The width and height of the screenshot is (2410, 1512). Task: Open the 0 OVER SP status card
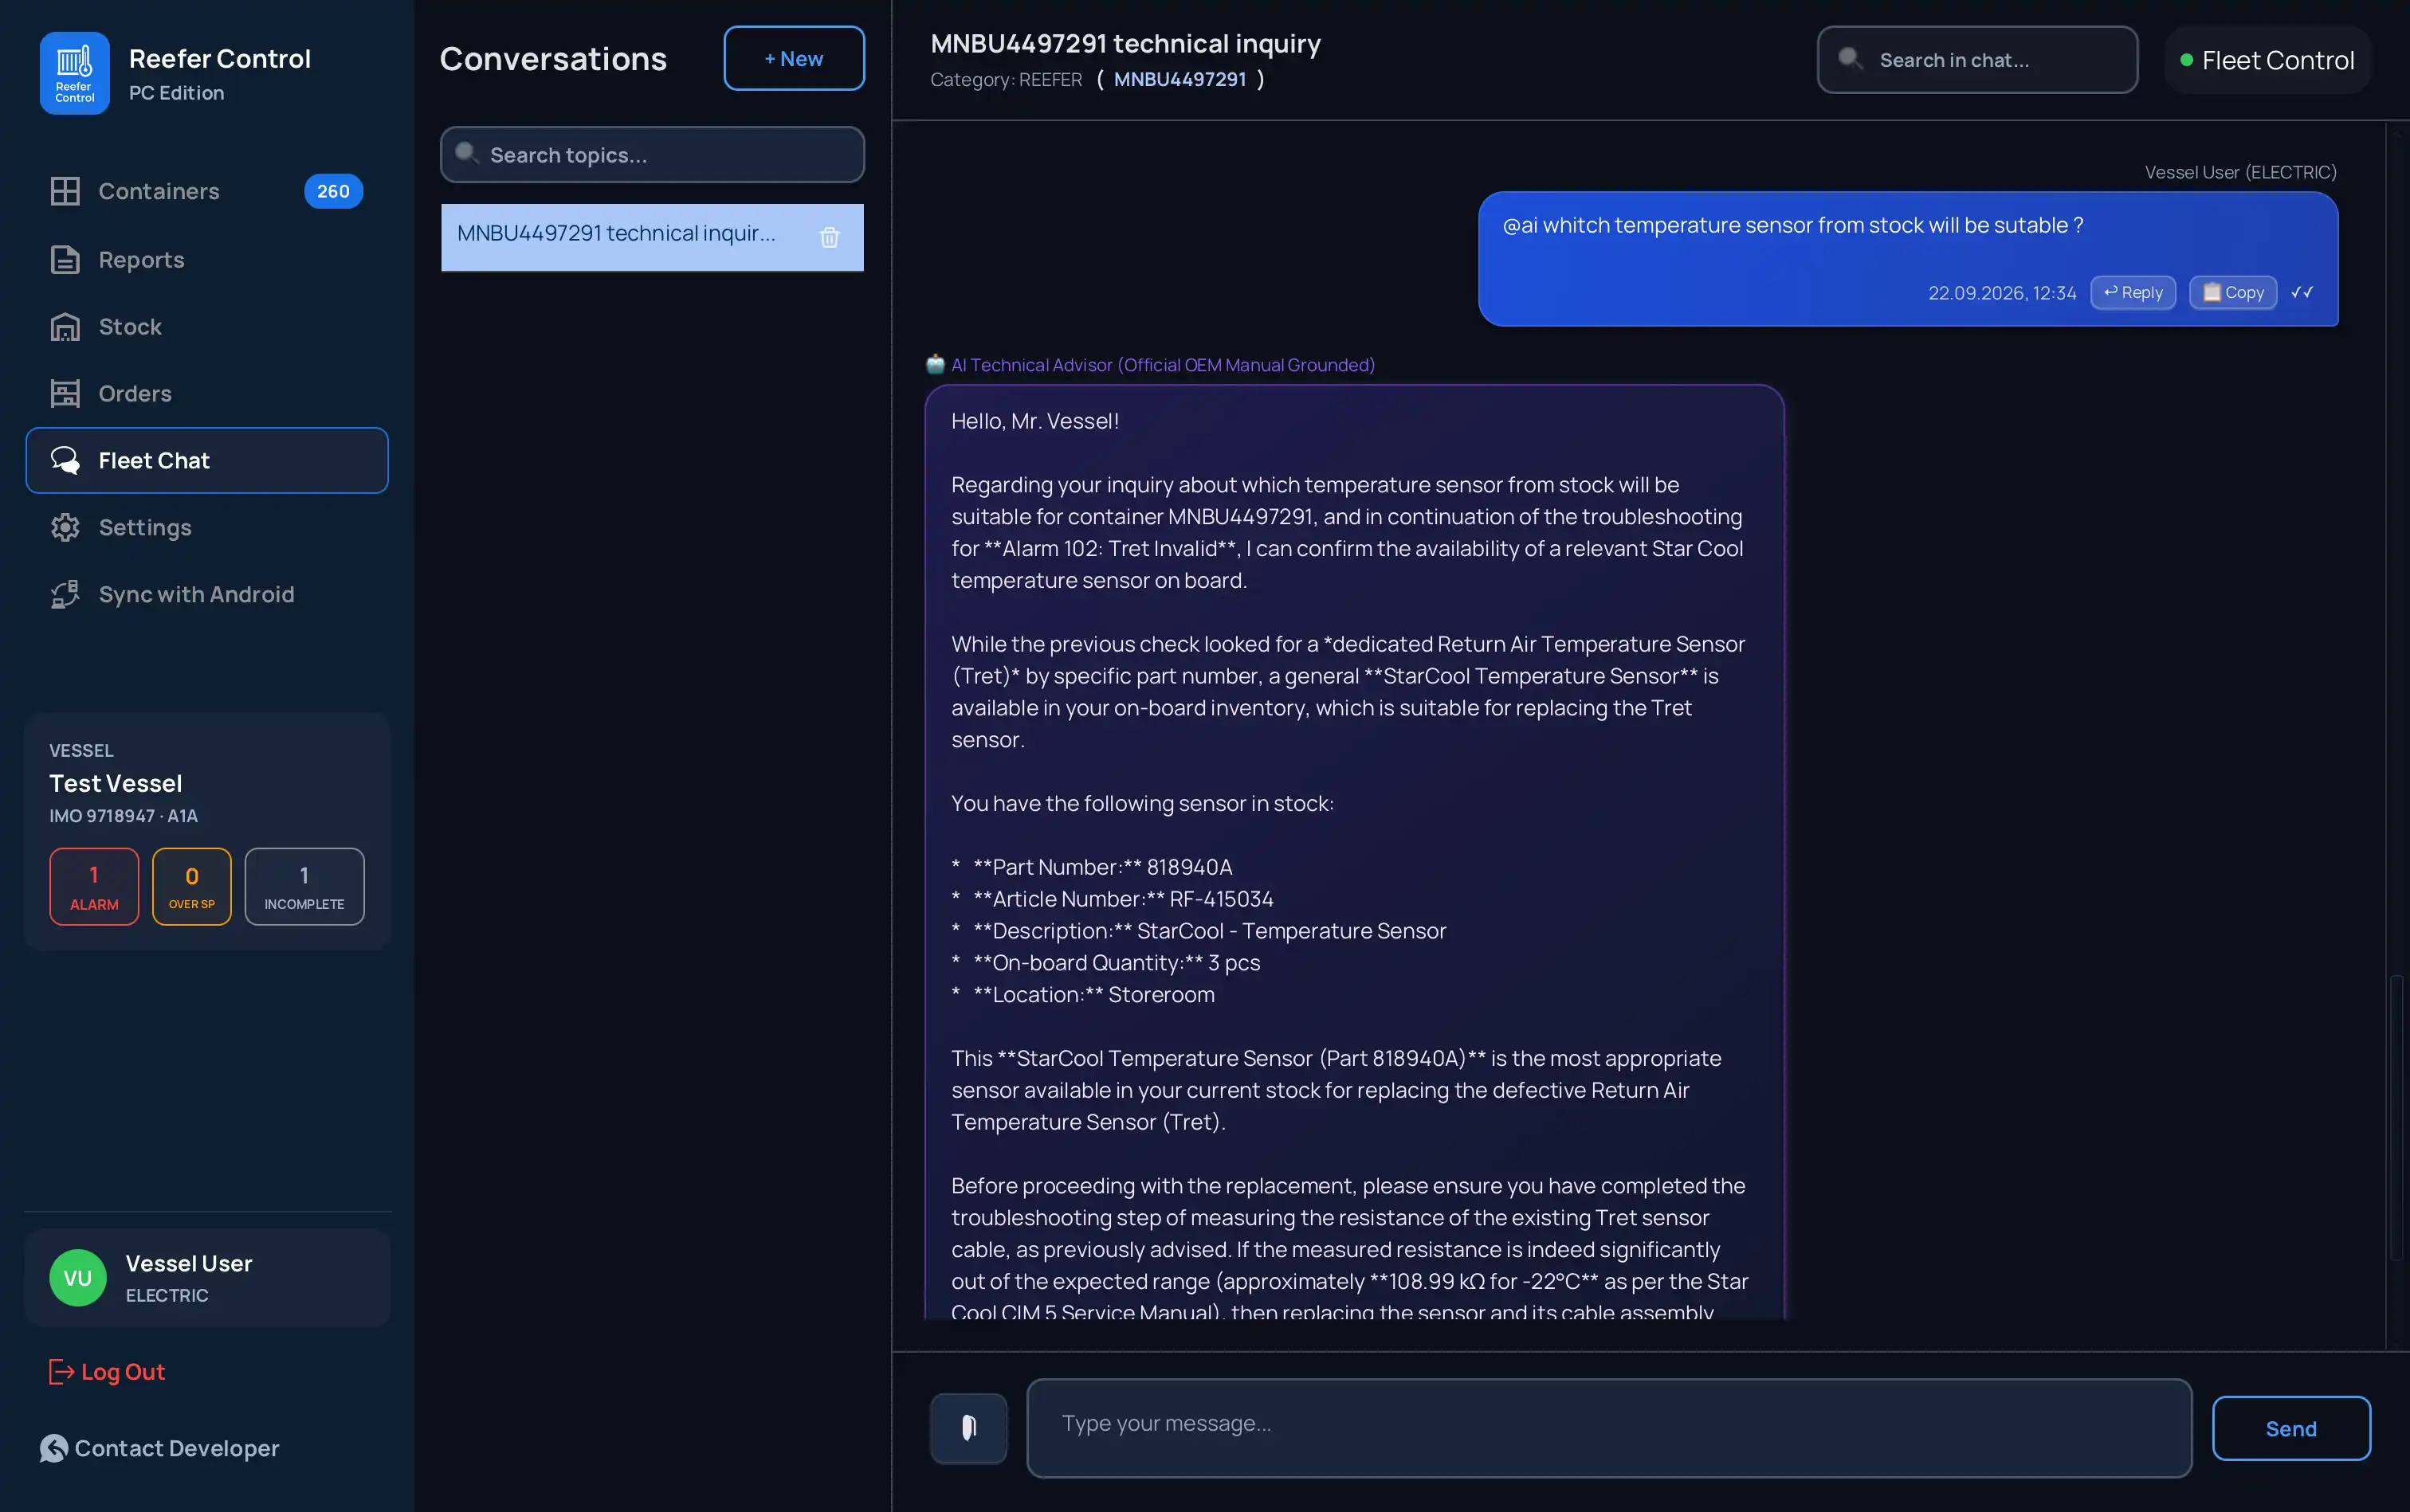point(192,887)
